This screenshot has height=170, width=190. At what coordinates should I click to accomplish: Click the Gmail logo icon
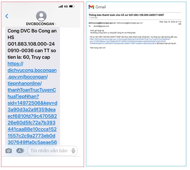point(91,7)
